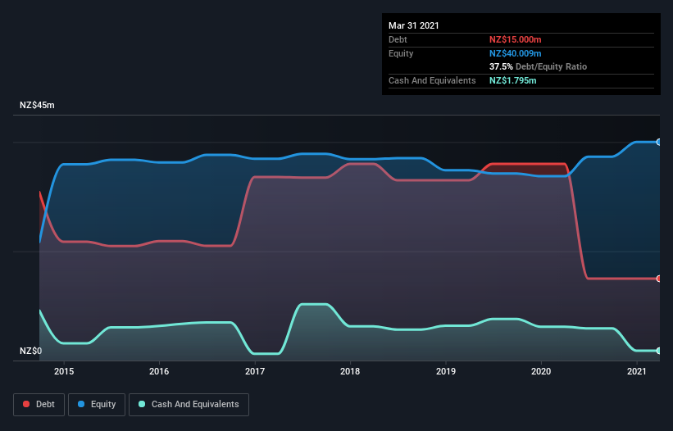Click the tooltip Debt row label
The height and width of the screenshot is (431, 673).
point(398,39)
